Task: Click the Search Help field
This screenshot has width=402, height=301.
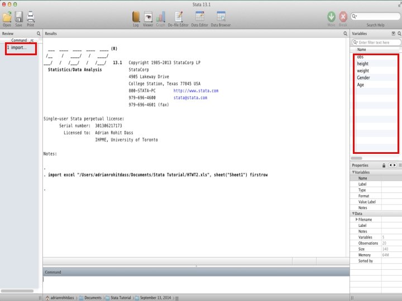Action: 375,16
